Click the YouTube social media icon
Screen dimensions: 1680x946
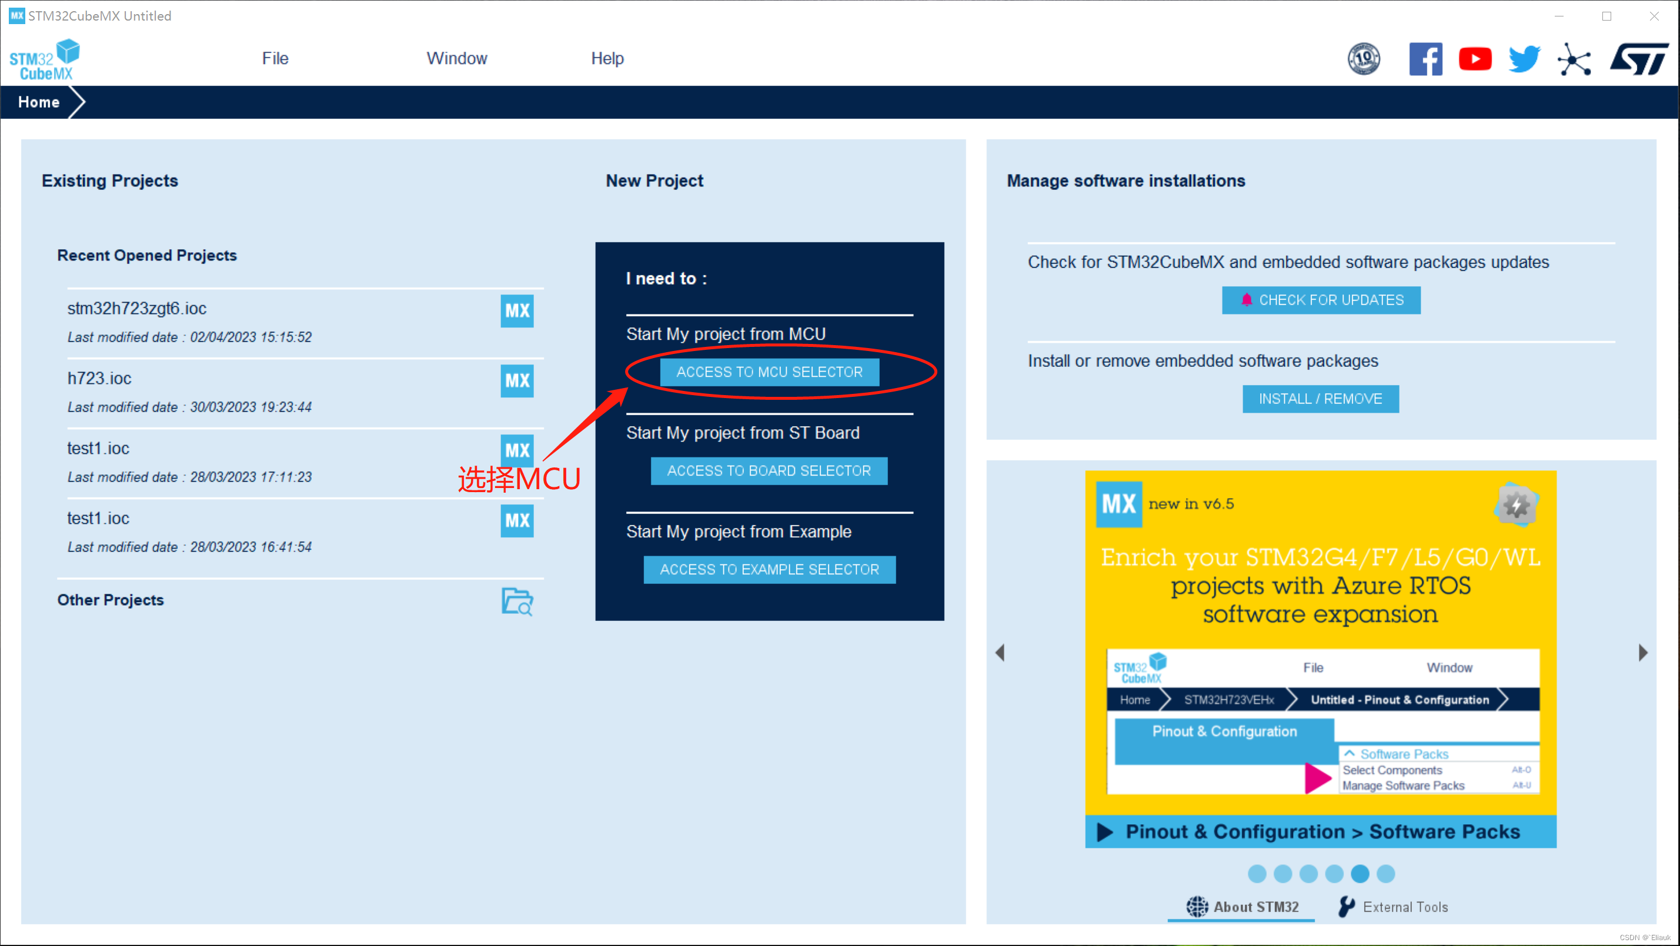pyautogui.click(x=1475, y=58)
